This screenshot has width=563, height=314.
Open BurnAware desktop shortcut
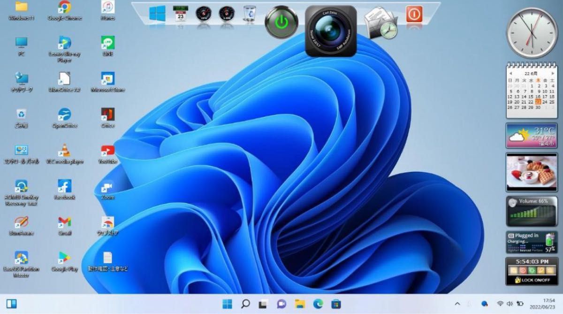coord(21,226)
